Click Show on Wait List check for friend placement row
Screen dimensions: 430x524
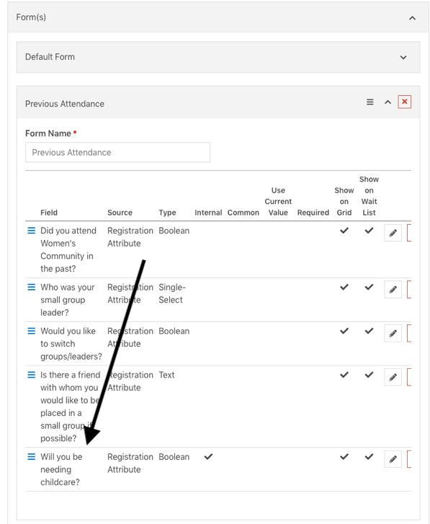(x=369, y=375)
